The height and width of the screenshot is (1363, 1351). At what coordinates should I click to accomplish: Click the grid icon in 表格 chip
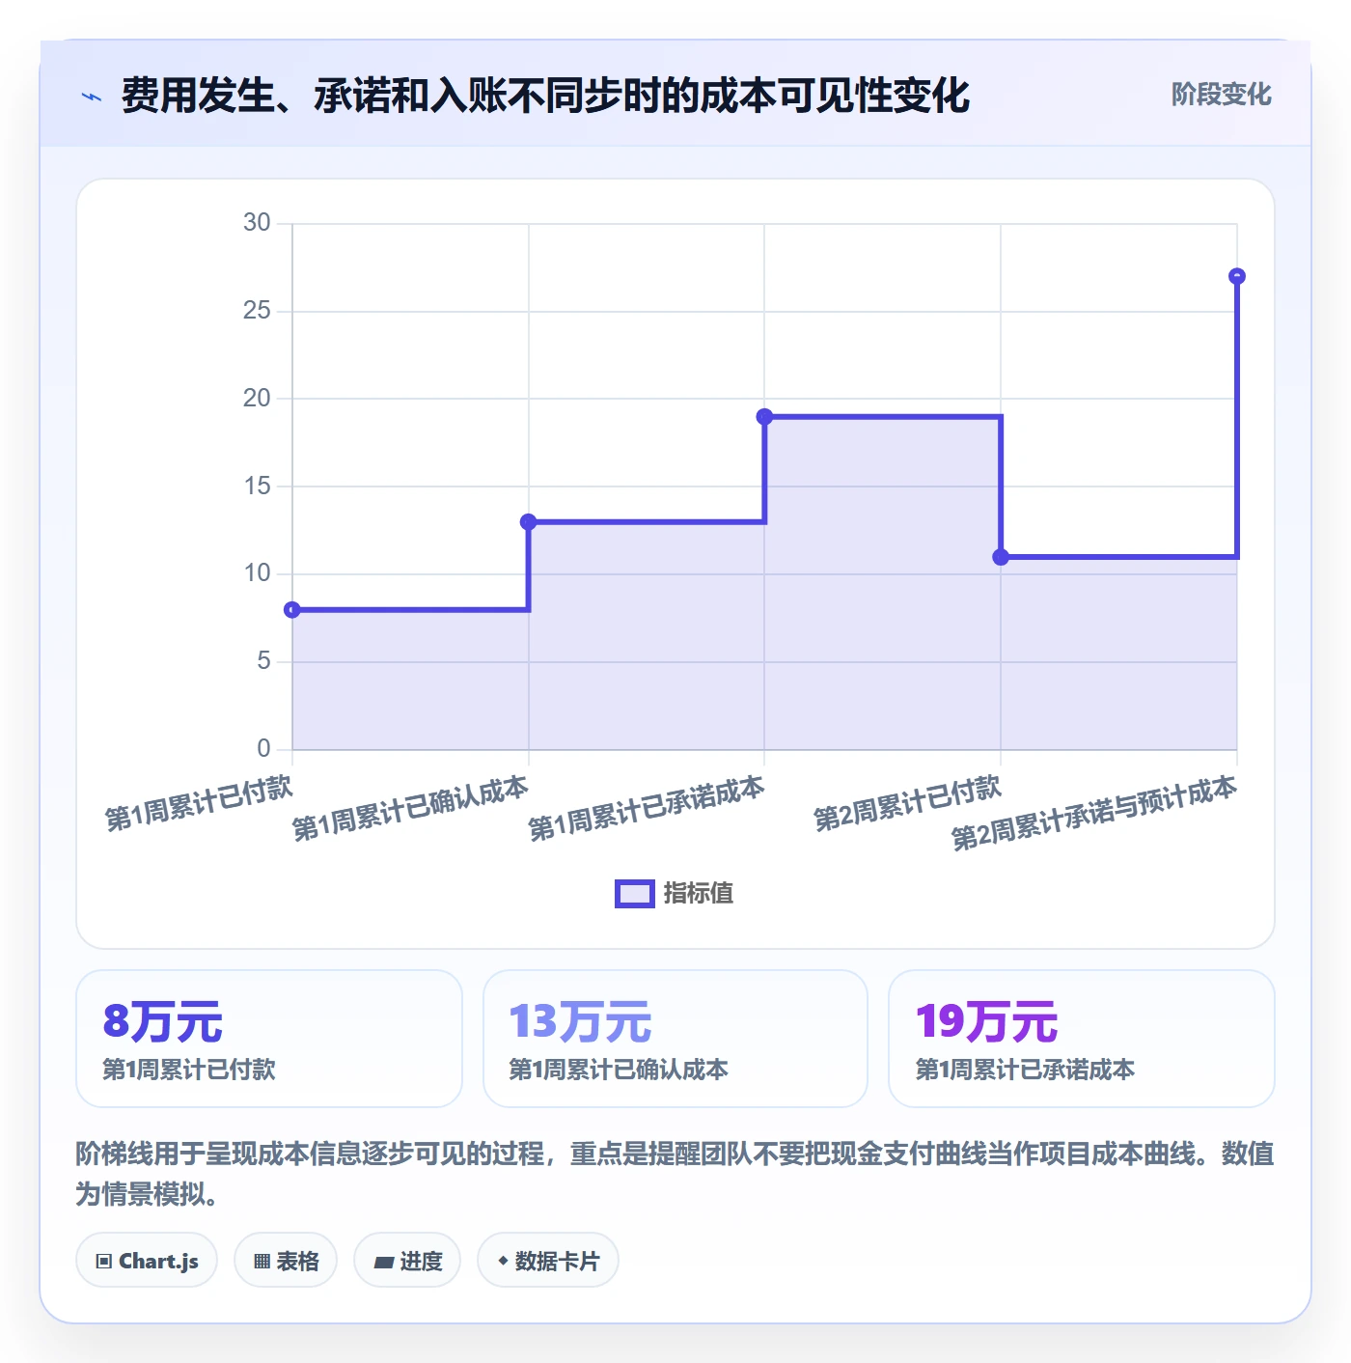click(262, 1262)
